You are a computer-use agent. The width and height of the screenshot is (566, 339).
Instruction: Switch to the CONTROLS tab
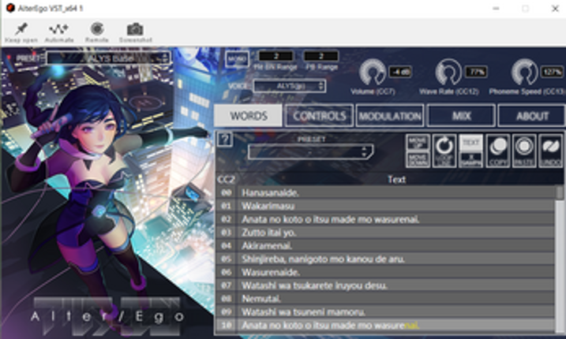pyautogui.click(x=319, y=116)
